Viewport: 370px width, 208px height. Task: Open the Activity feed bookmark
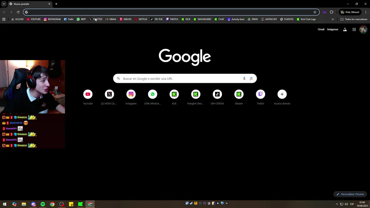click(x=236, y=19)
